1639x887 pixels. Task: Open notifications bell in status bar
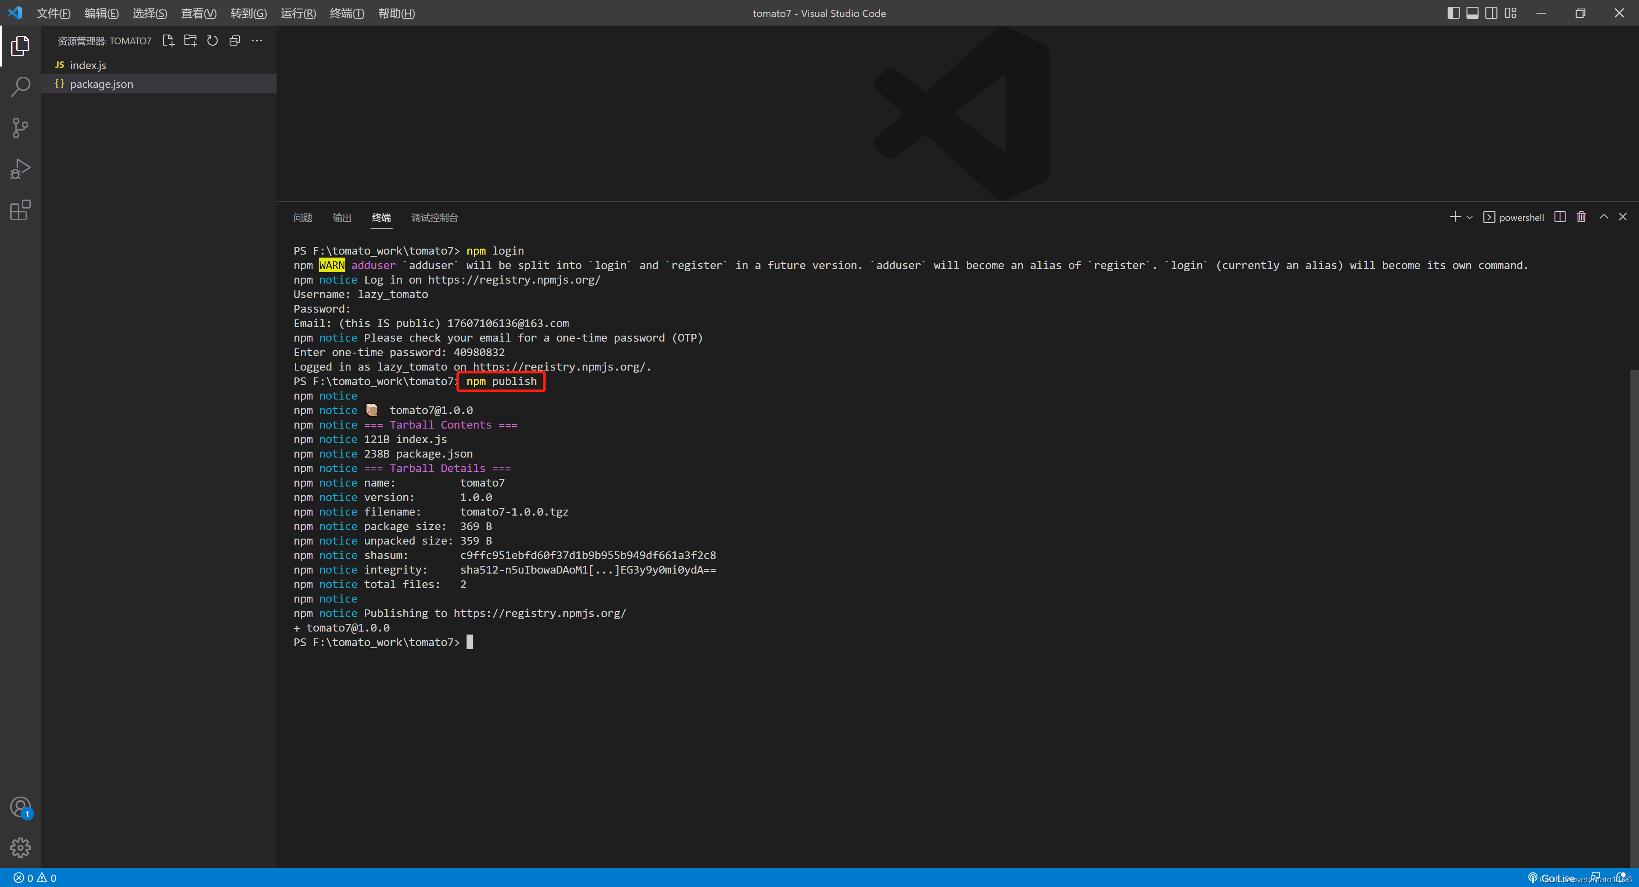click(1621, 878)
